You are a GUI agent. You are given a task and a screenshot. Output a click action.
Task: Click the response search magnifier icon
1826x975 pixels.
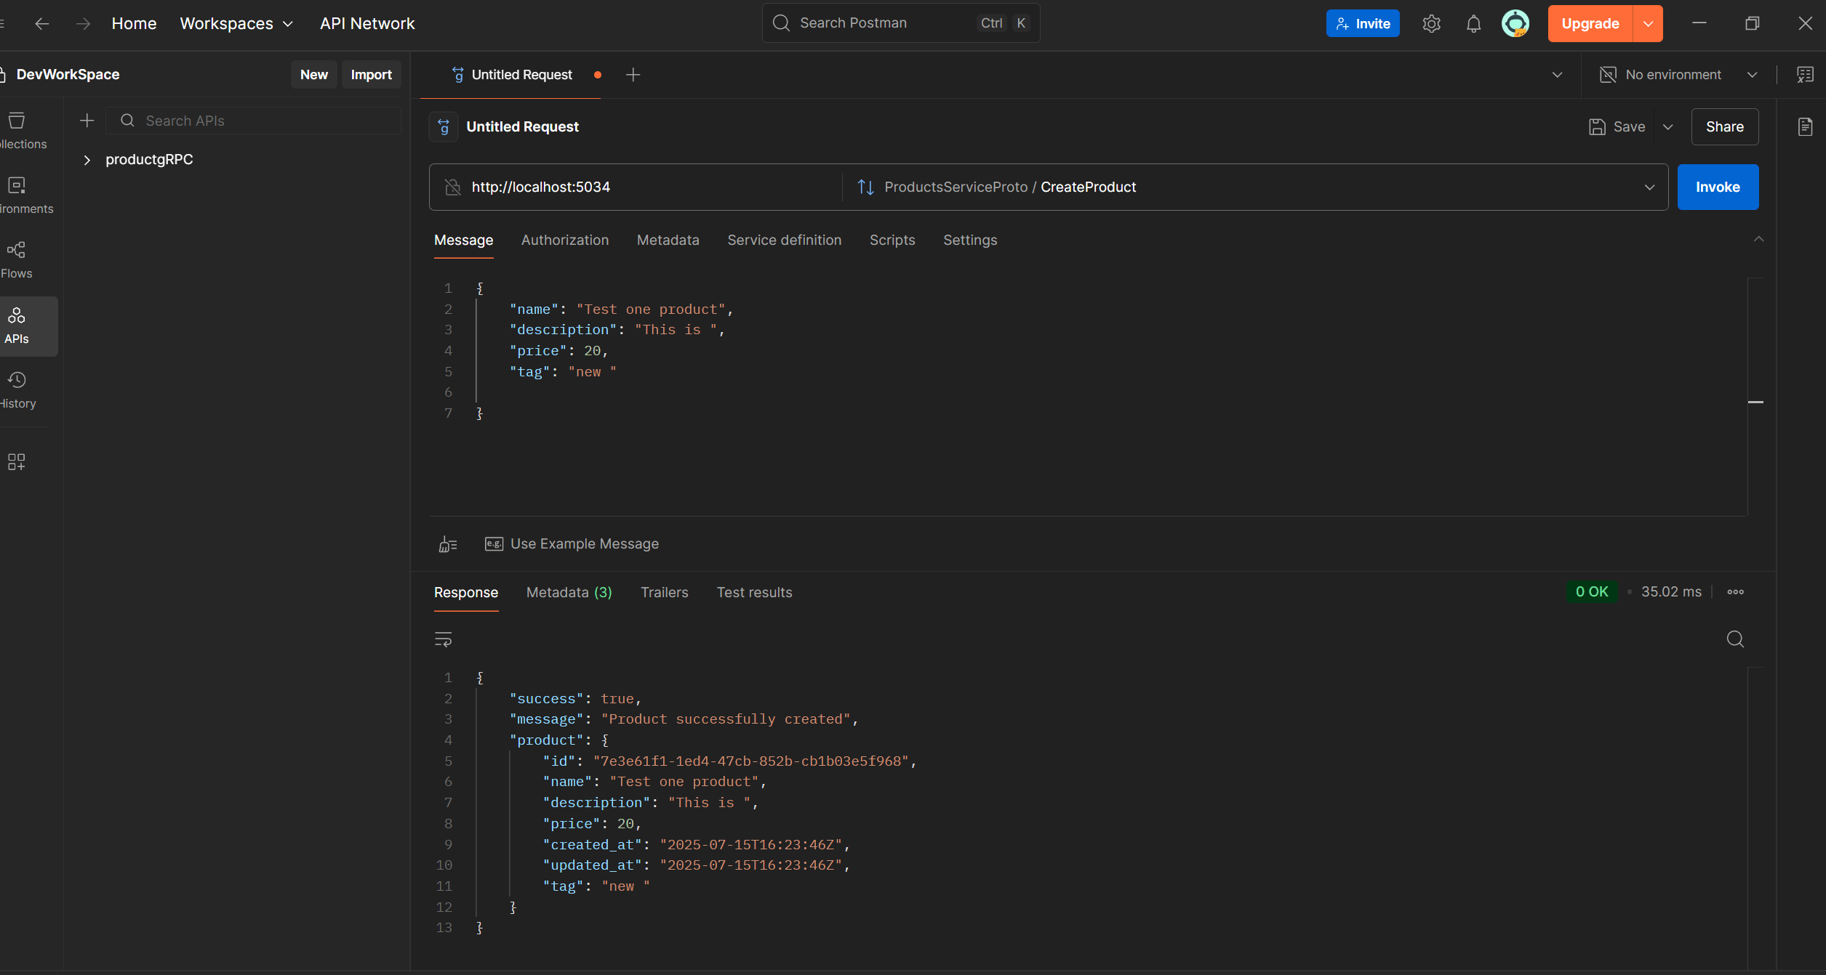pos(1735,639)
